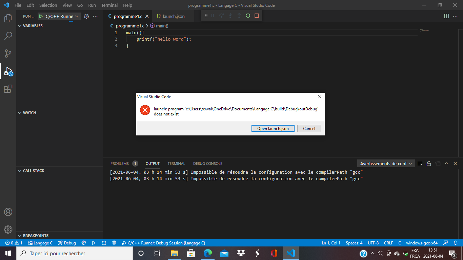This screenshot has height=260, width=463.
Task: Open the Help menu
Action: pos(128,5)
